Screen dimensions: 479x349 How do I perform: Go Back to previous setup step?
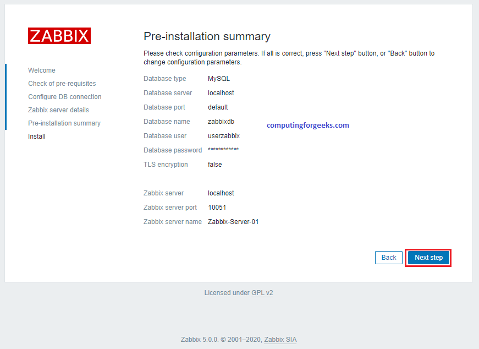point(389,258)
